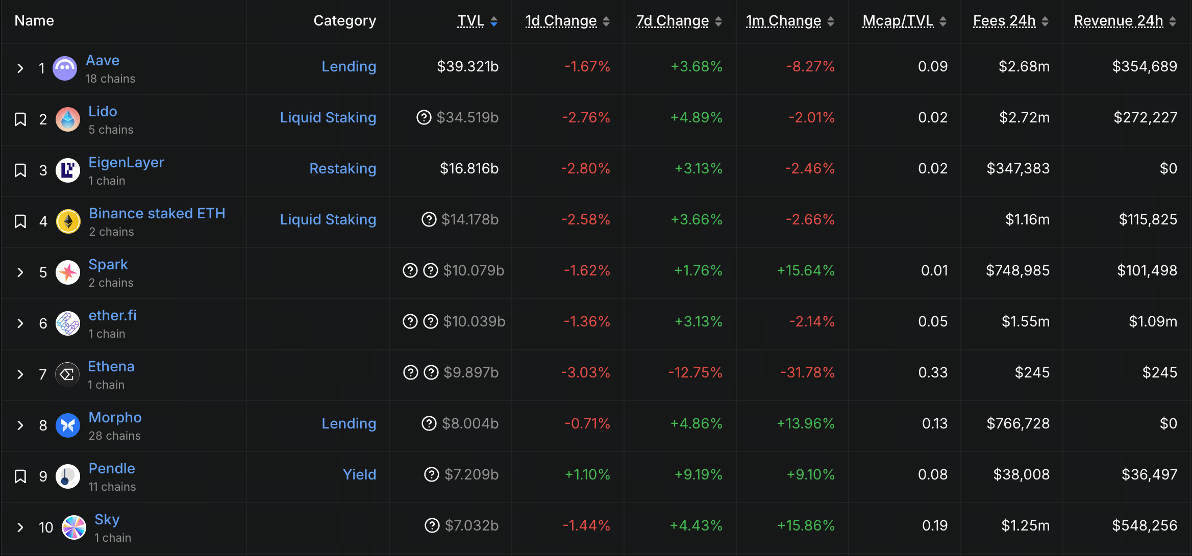The width and height of the screenshot is (1192, 556).
Task: Open the tooltip icon beside Pendle's TVL
Action: [x=431, y=474]
